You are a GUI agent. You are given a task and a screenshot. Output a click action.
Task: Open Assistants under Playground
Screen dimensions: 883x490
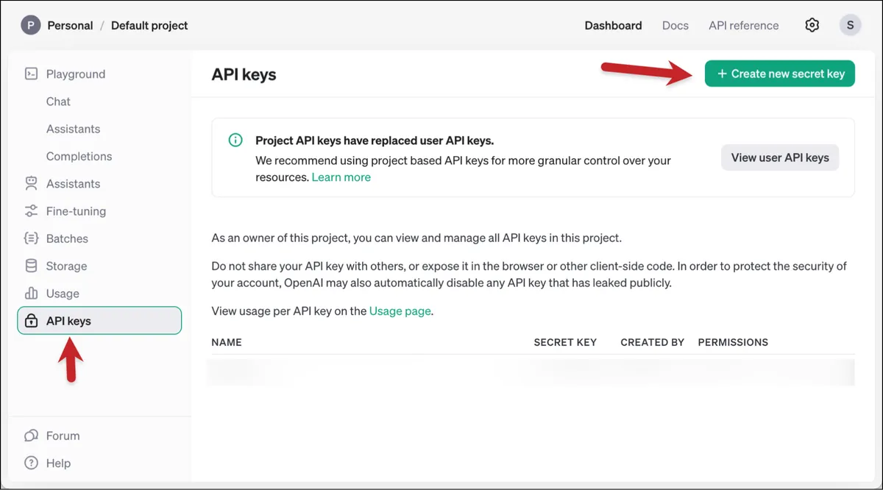click(x=73, y=129)
